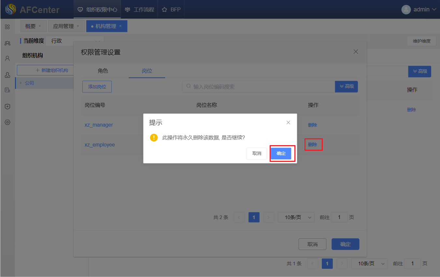Image resolution: width=440 pixels, height=277 pixels.
Task: Open the document list icon in sidebar
Action: pos(7,90)
